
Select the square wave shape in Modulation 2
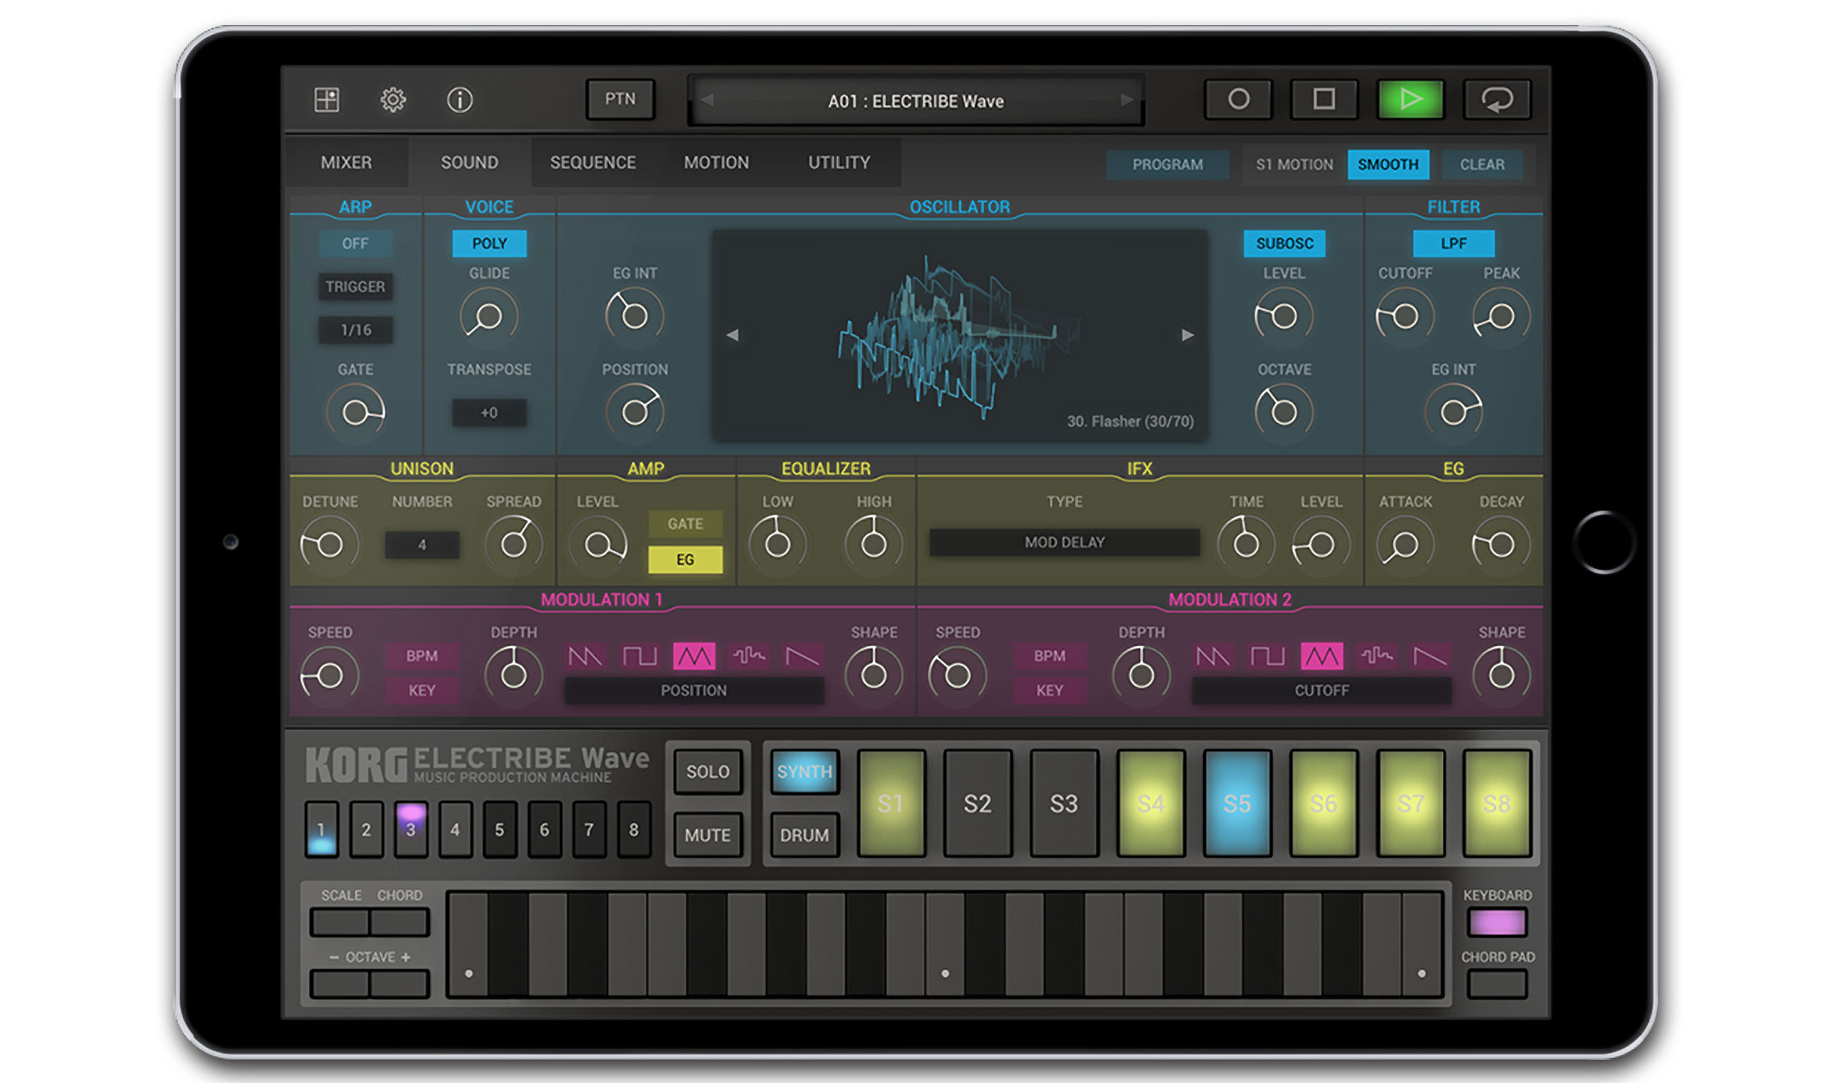pyautogui.click(x=1269, y=656)
